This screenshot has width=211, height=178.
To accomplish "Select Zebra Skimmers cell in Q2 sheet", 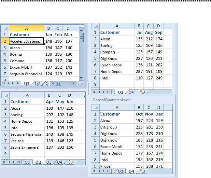I will [27, 147].
